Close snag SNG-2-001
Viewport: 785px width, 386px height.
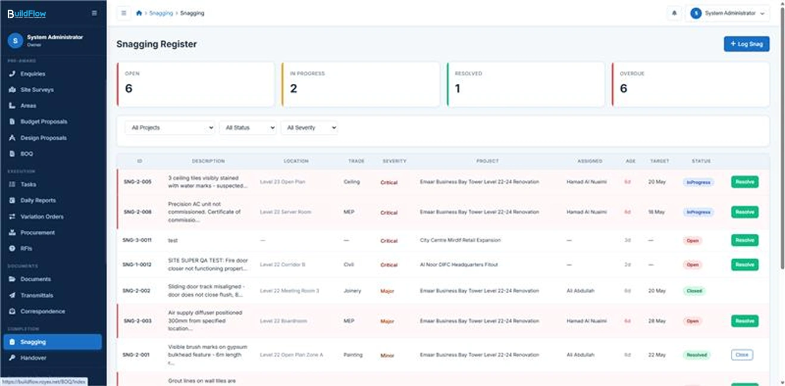pyautogui.click(x=742, y=355)
